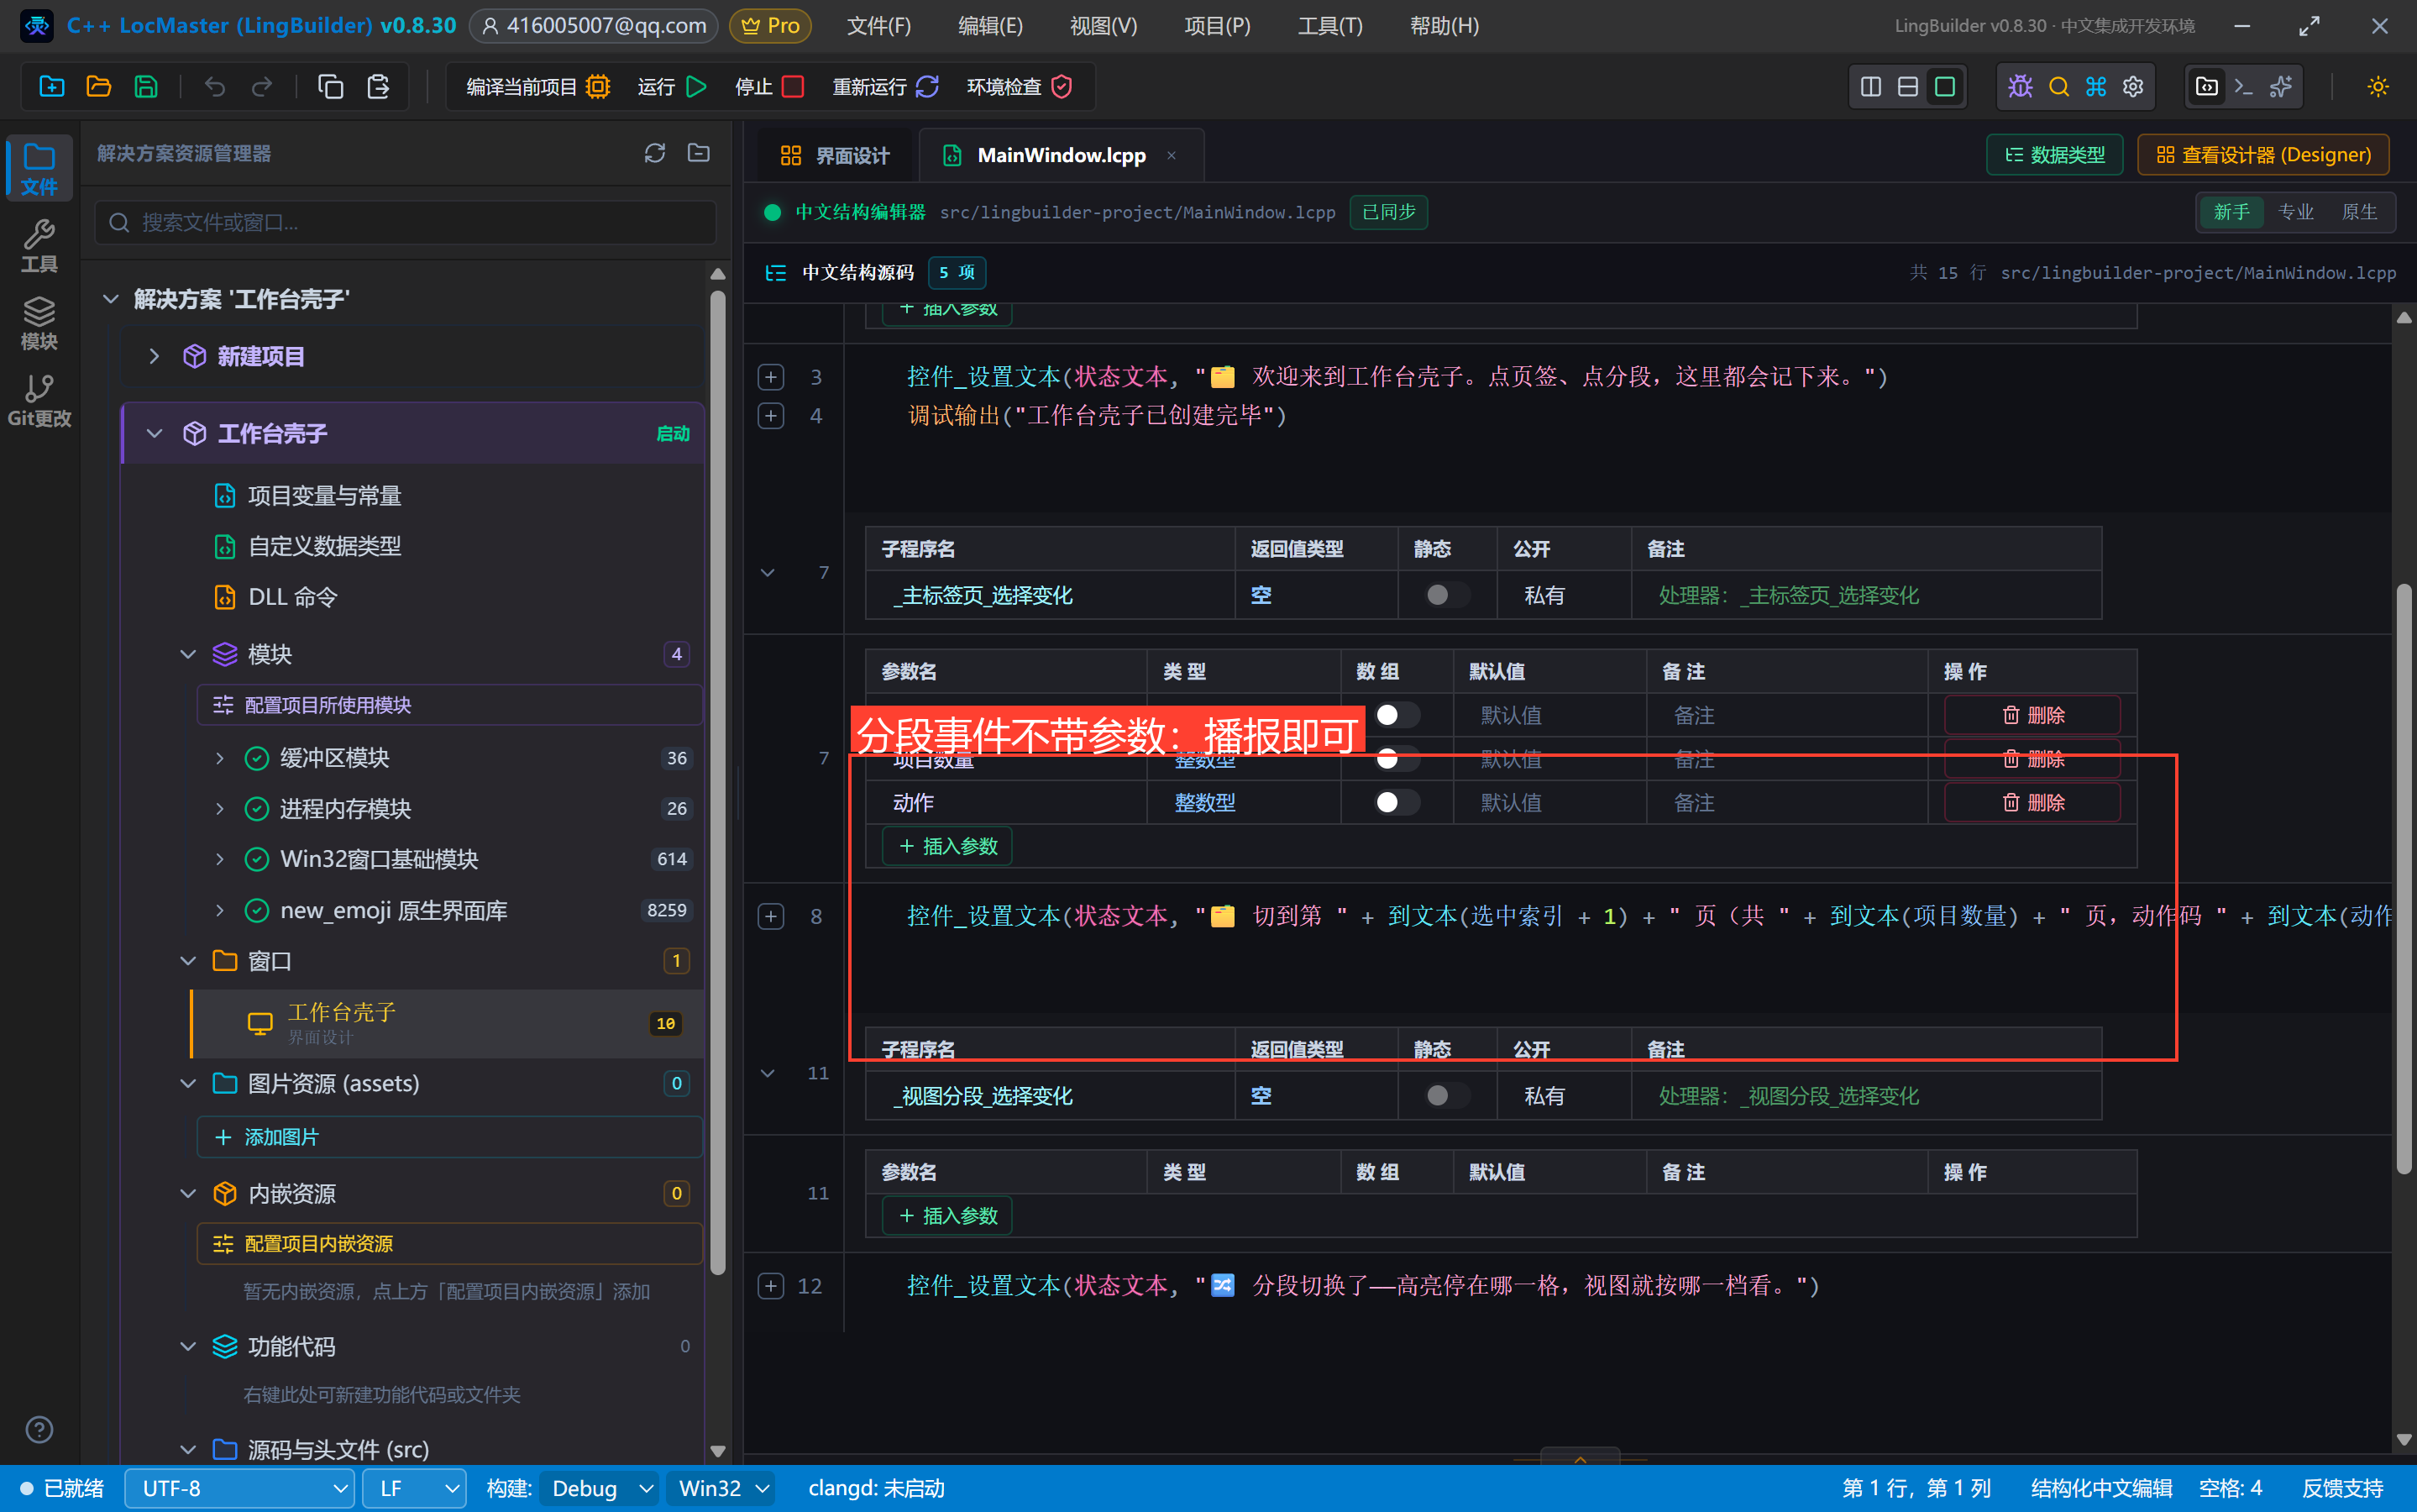Click the 搜索文件或窗口 search field
Viewport: 2417px width, 1512px height.
coord(405,222)
